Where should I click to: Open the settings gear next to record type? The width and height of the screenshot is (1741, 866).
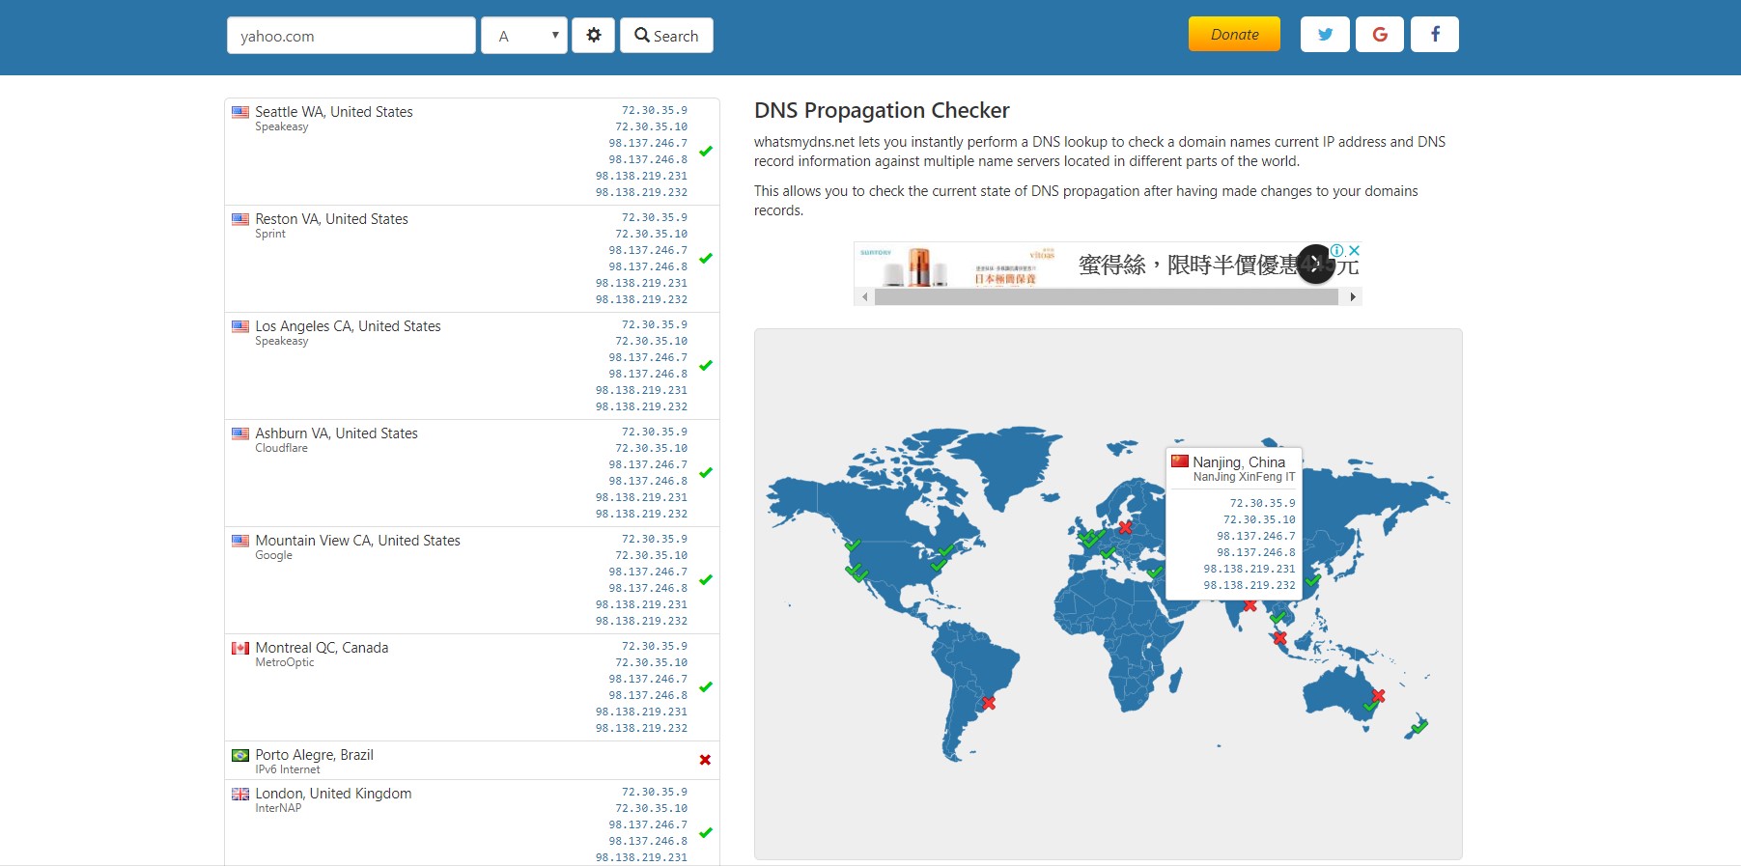[x=593, y=36]
